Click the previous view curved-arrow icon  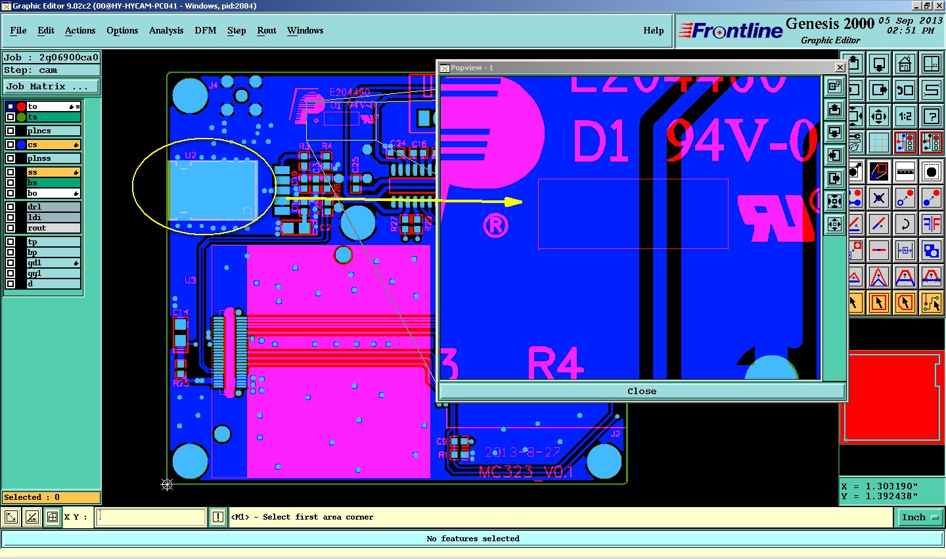pos(905,90)
